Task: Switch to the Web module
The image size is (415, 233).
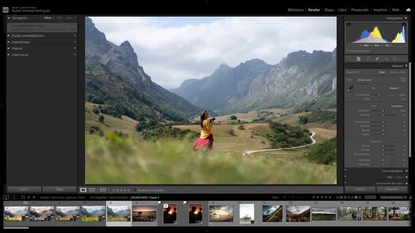Action: pos(396,10)
